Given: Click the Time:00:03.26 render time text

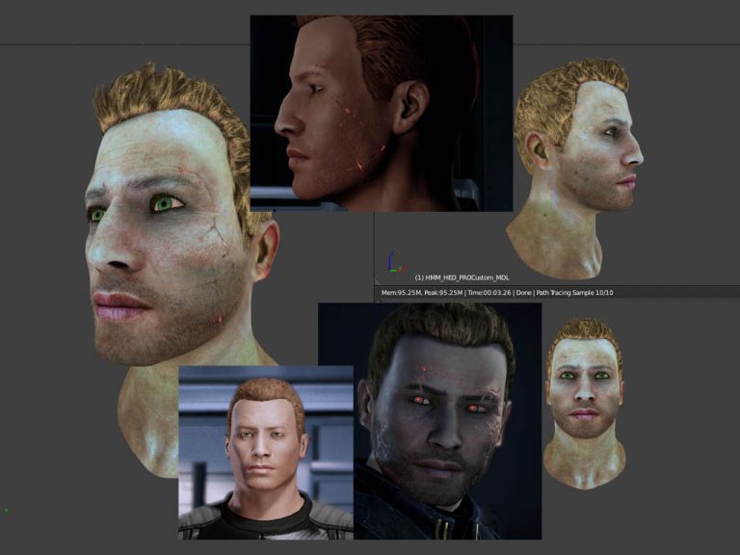Looking at the screenshot, I should click(x=489, y=293).
